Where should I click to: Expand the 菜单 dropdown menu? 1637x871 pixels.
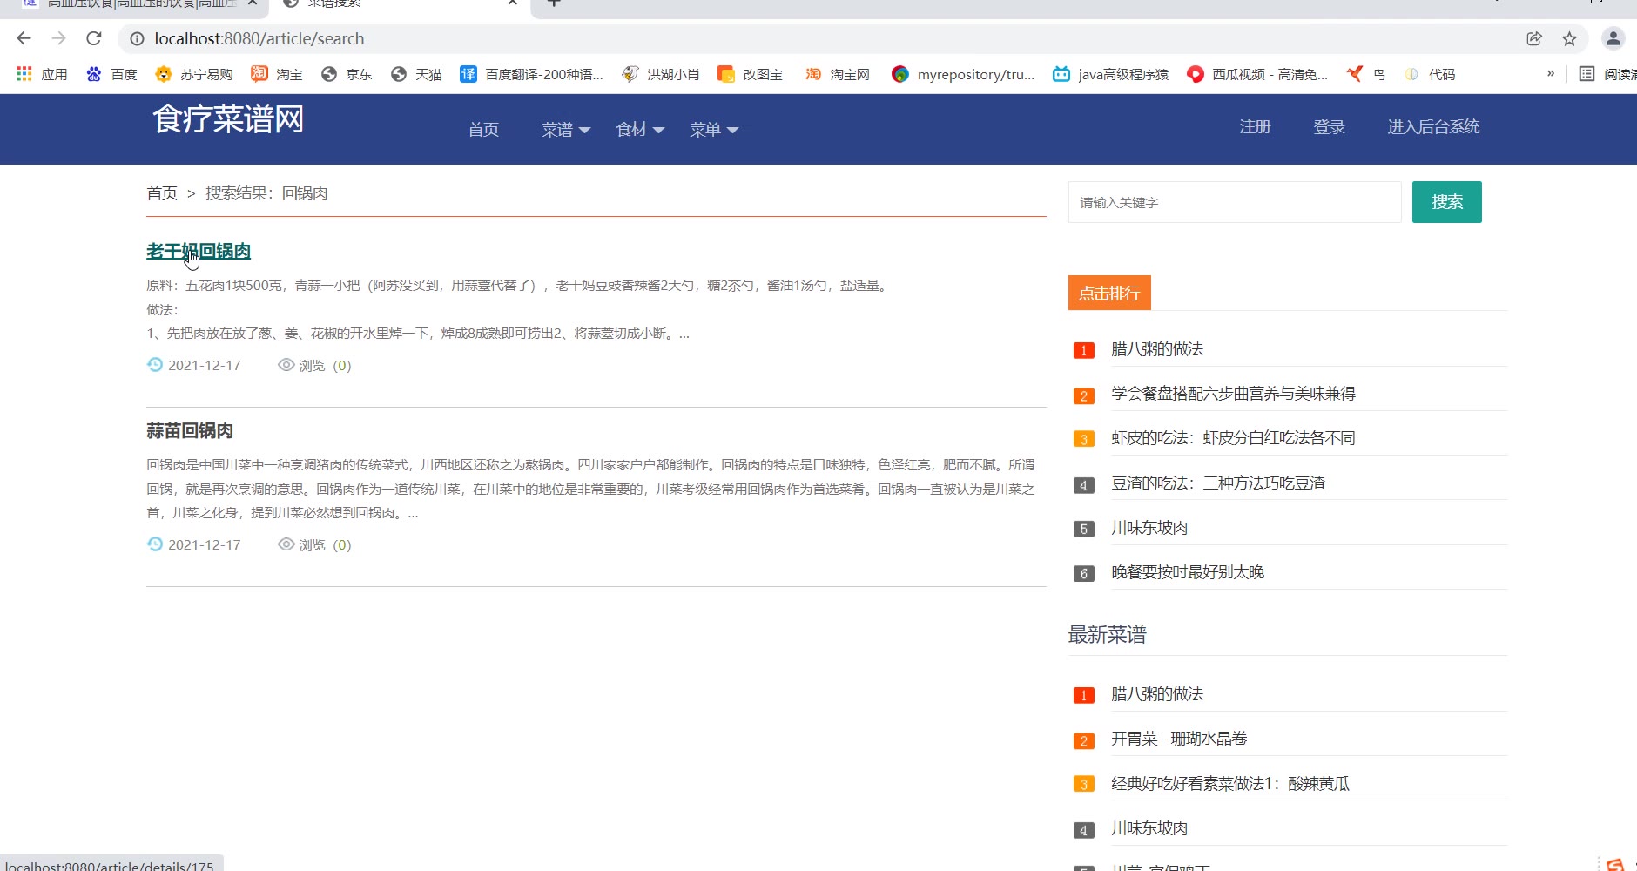pos(714,130)
